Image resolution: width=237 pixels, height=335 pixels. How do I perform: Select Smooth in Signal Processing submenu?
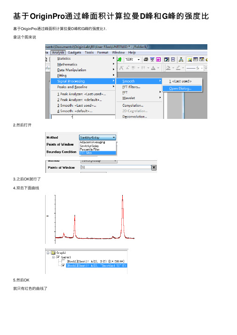pyautogui.click(x=139, y=81)
